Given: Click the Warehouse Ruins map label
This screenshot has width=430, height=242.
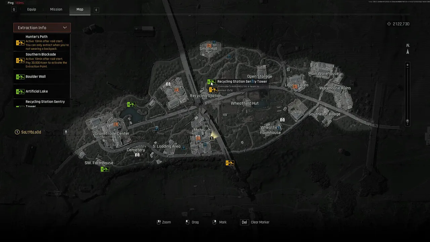Looking at the screenshot, I should coord(335,88).
